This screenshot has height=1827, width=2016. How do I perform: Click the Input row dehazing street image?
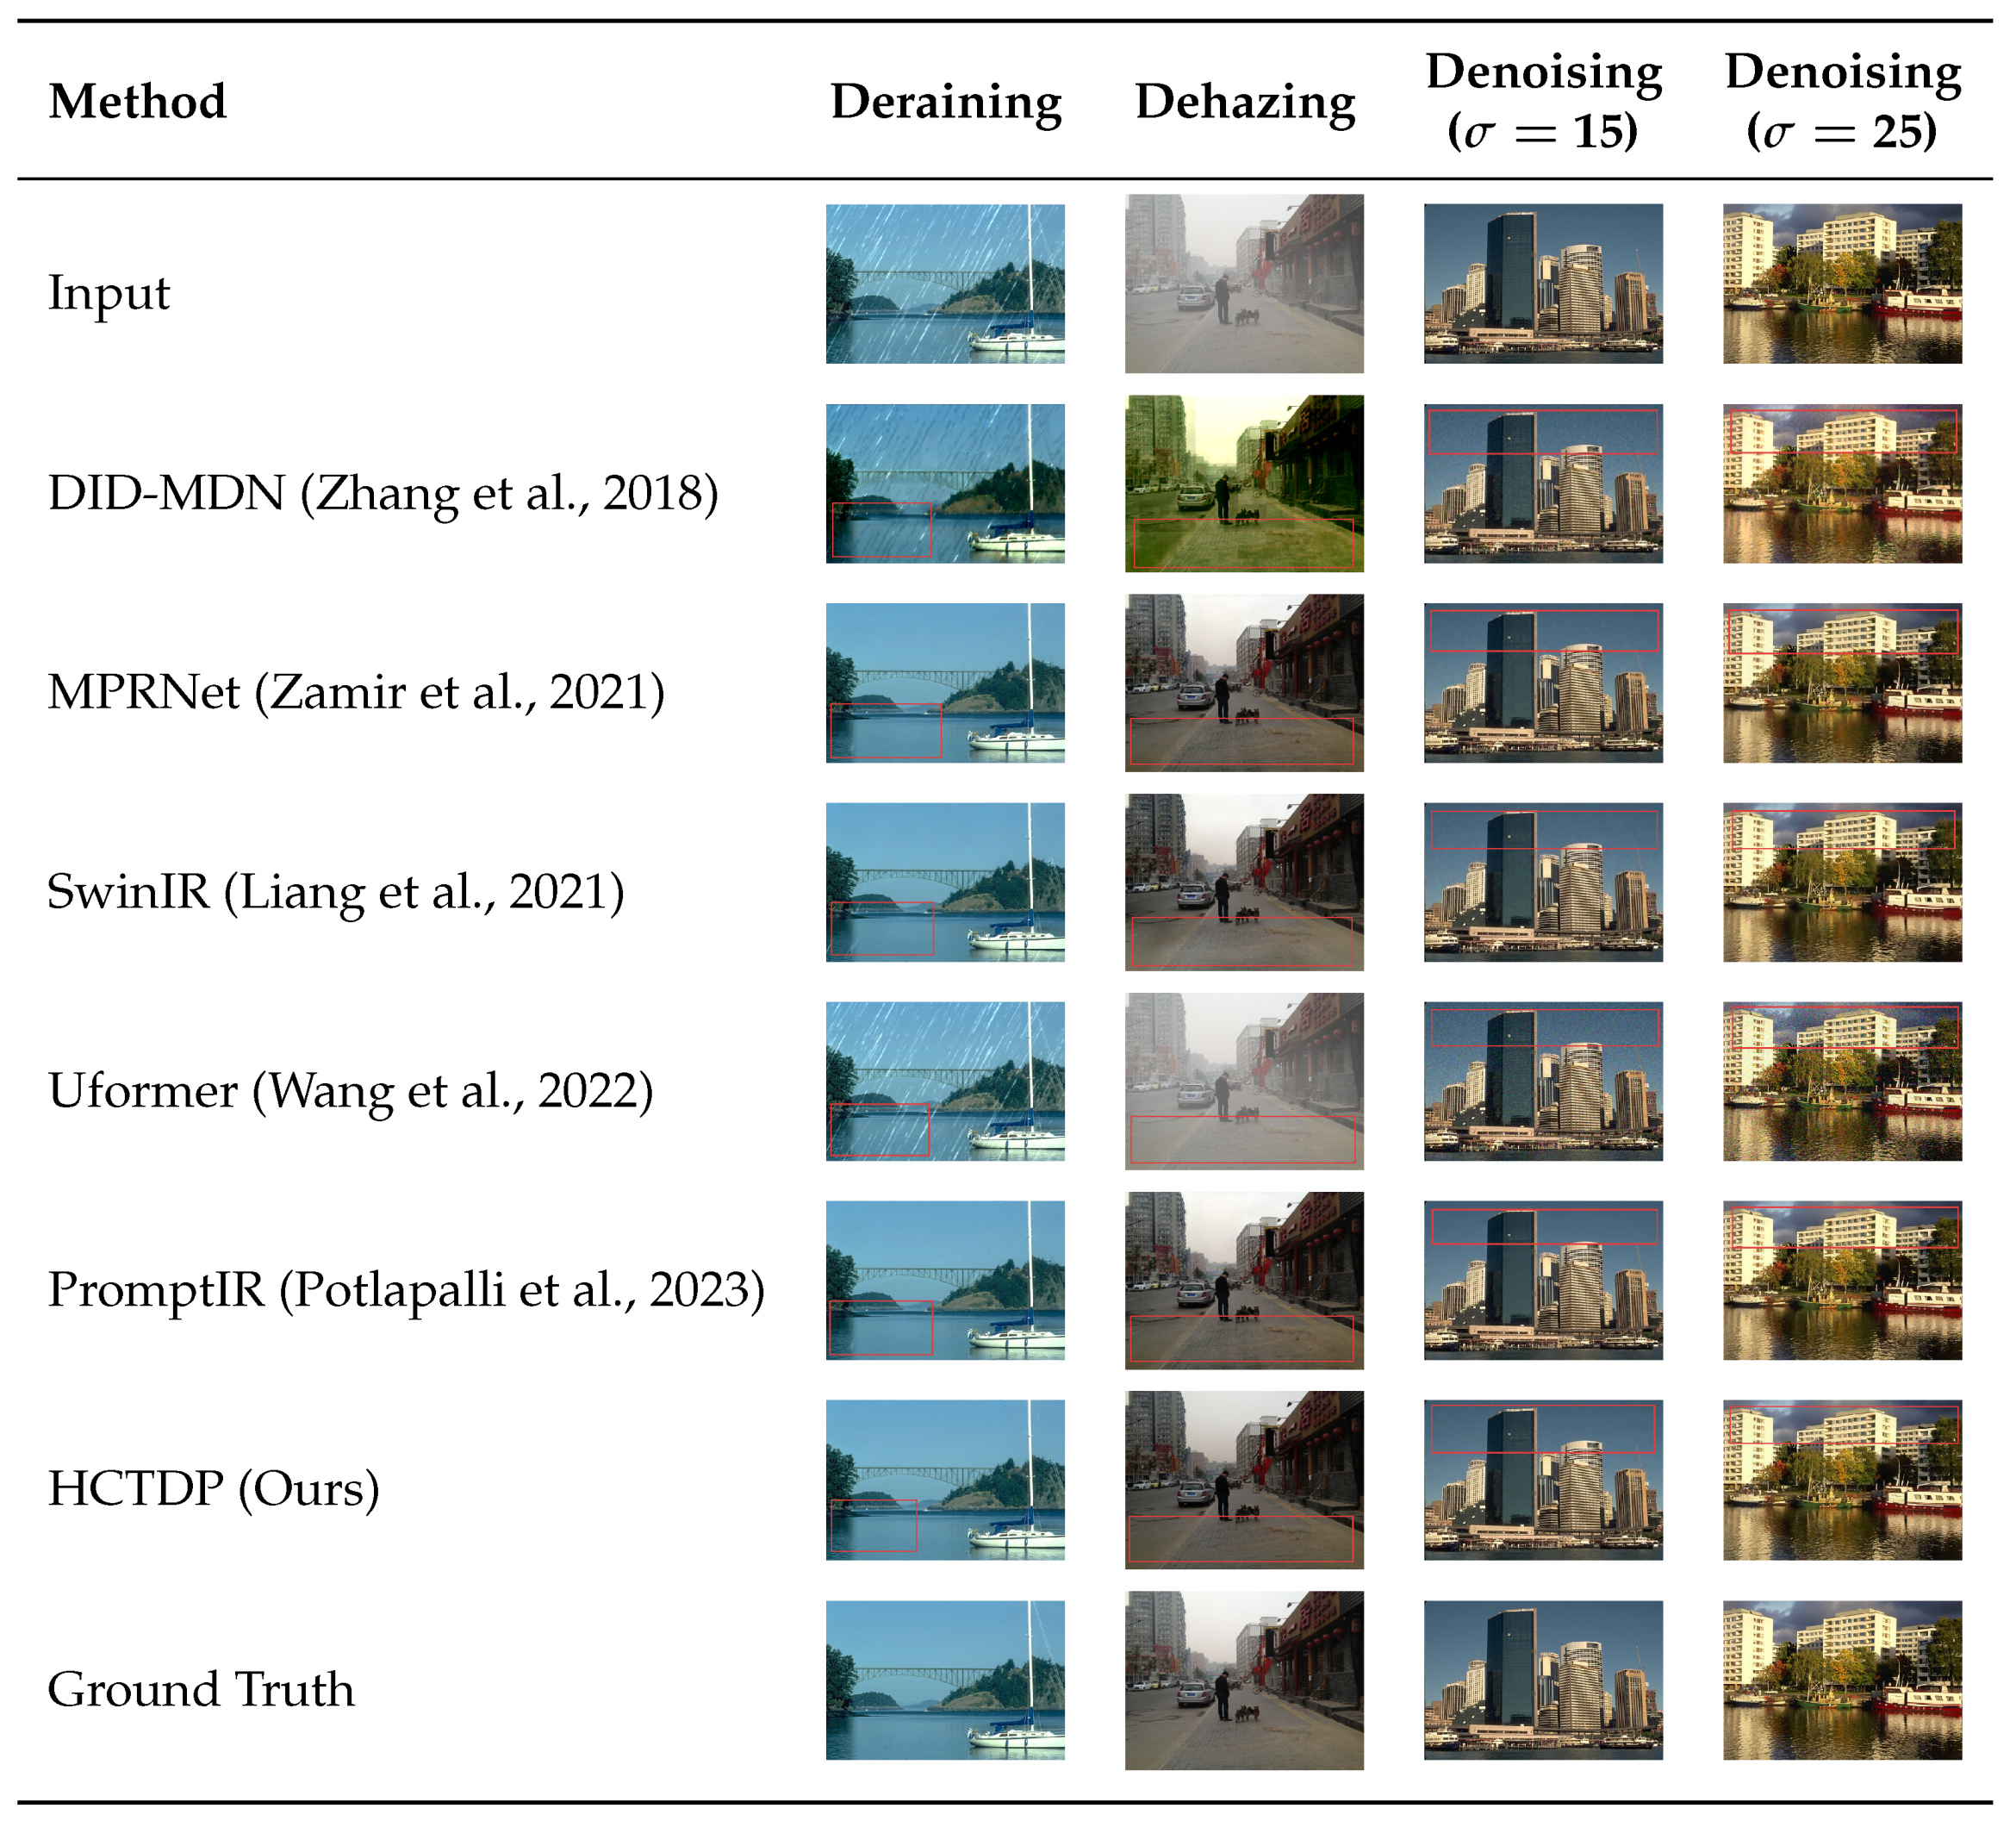[x=1243, y=284]
